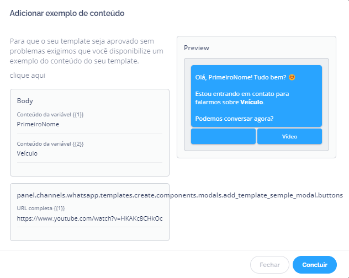Click the 'URL completa {{1}}' label
The height and width of the screenshot is (278, 349).
point(41,209)
